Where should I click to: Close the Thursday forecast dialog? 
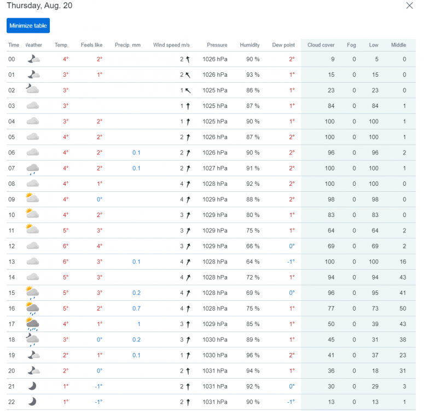point(409,5)
